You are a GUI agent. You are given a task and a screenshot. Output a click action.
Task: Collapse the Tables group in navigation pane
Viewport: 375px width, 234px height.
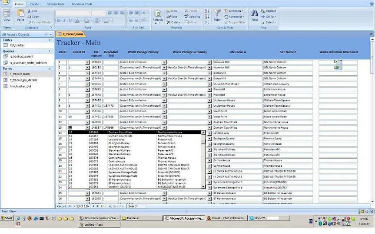tap(50, 40)
